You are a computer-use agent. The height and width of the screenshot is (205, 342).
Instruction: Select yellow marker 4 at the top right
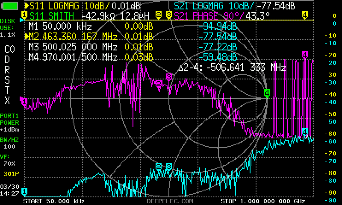[305, 15]
